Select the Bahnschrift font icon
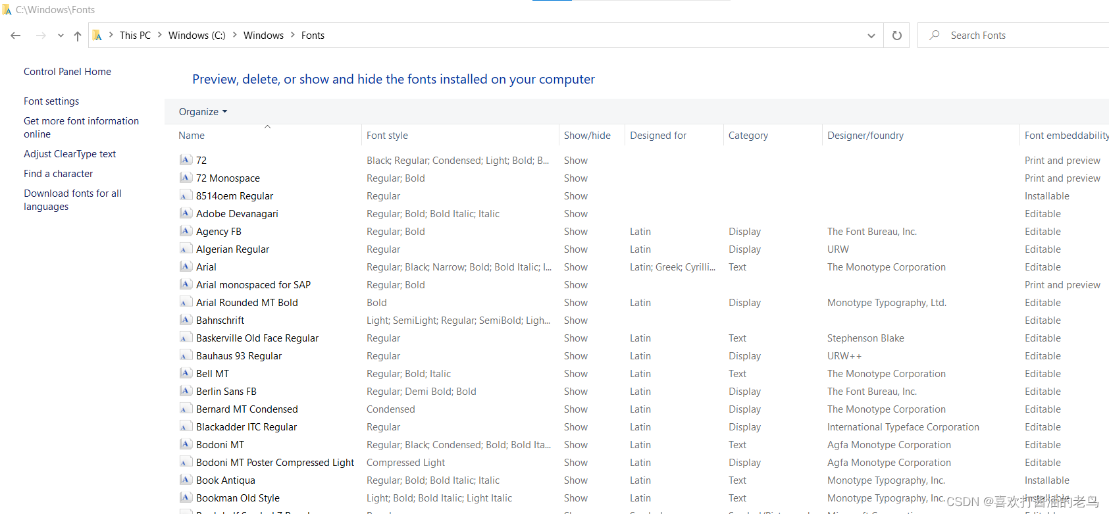Viewport: 1109px width, 514px height. [x=186, y=320]
